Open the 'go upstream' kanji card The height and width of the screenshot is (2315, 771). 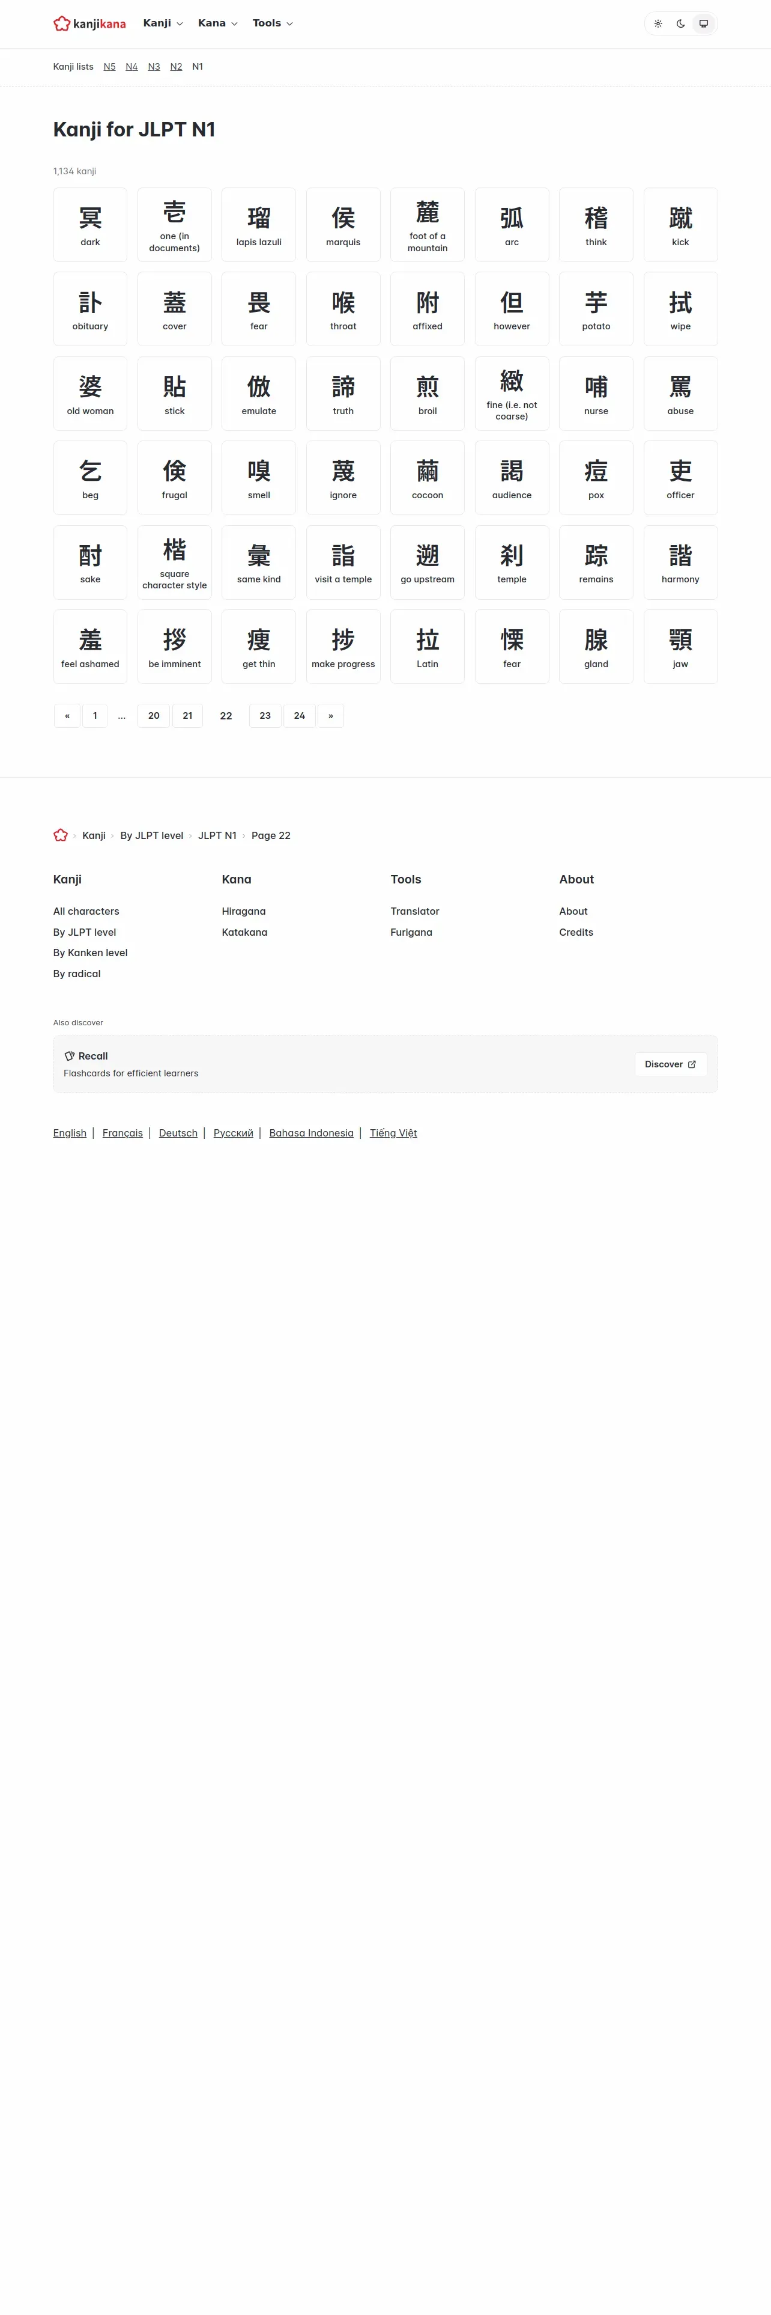coord(428,563)
